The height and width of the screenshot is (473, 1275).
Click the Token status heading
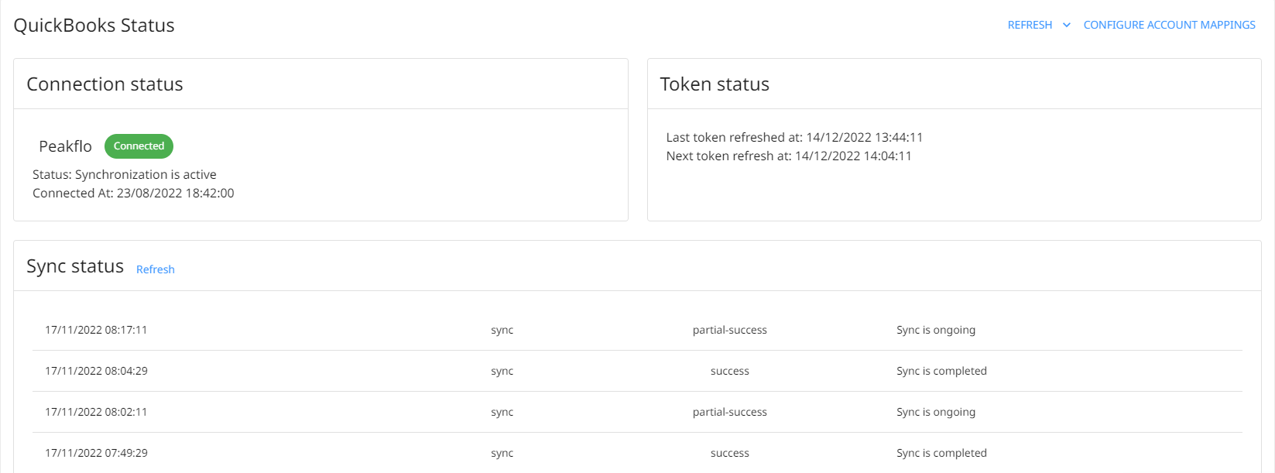[x=715, y=84]
